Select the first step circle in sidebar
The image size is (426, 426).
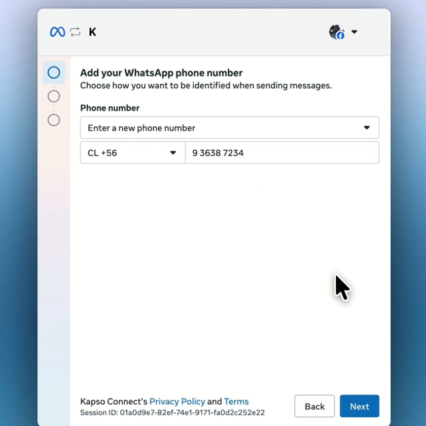click(54, 73)
